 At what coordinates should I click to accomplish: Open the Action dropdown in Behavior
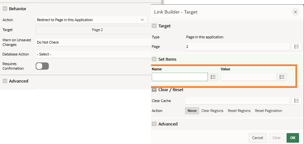pos(91,20)
